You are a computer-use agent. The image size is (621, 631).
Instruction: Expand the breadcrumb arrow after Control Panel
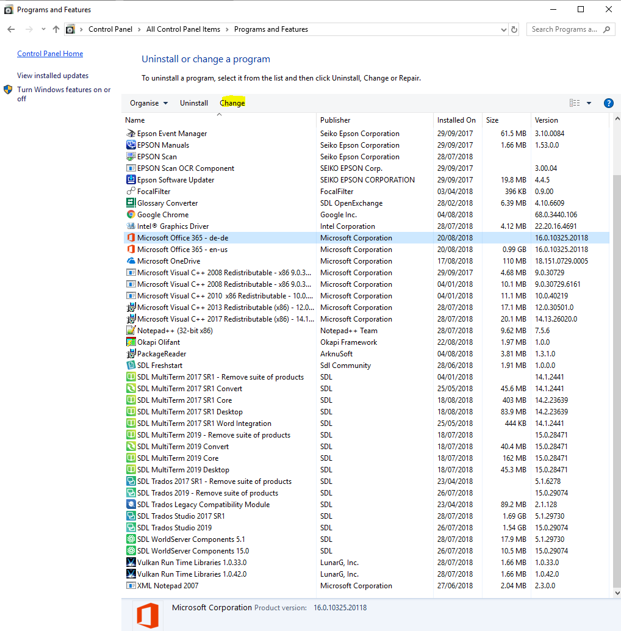pos(139,29)
